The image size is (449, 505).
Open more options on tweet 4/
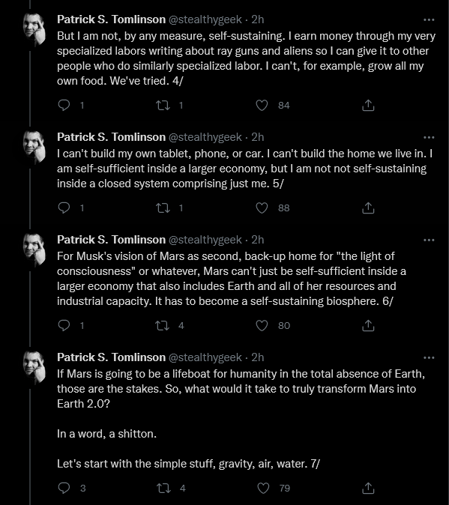point(429,19)
